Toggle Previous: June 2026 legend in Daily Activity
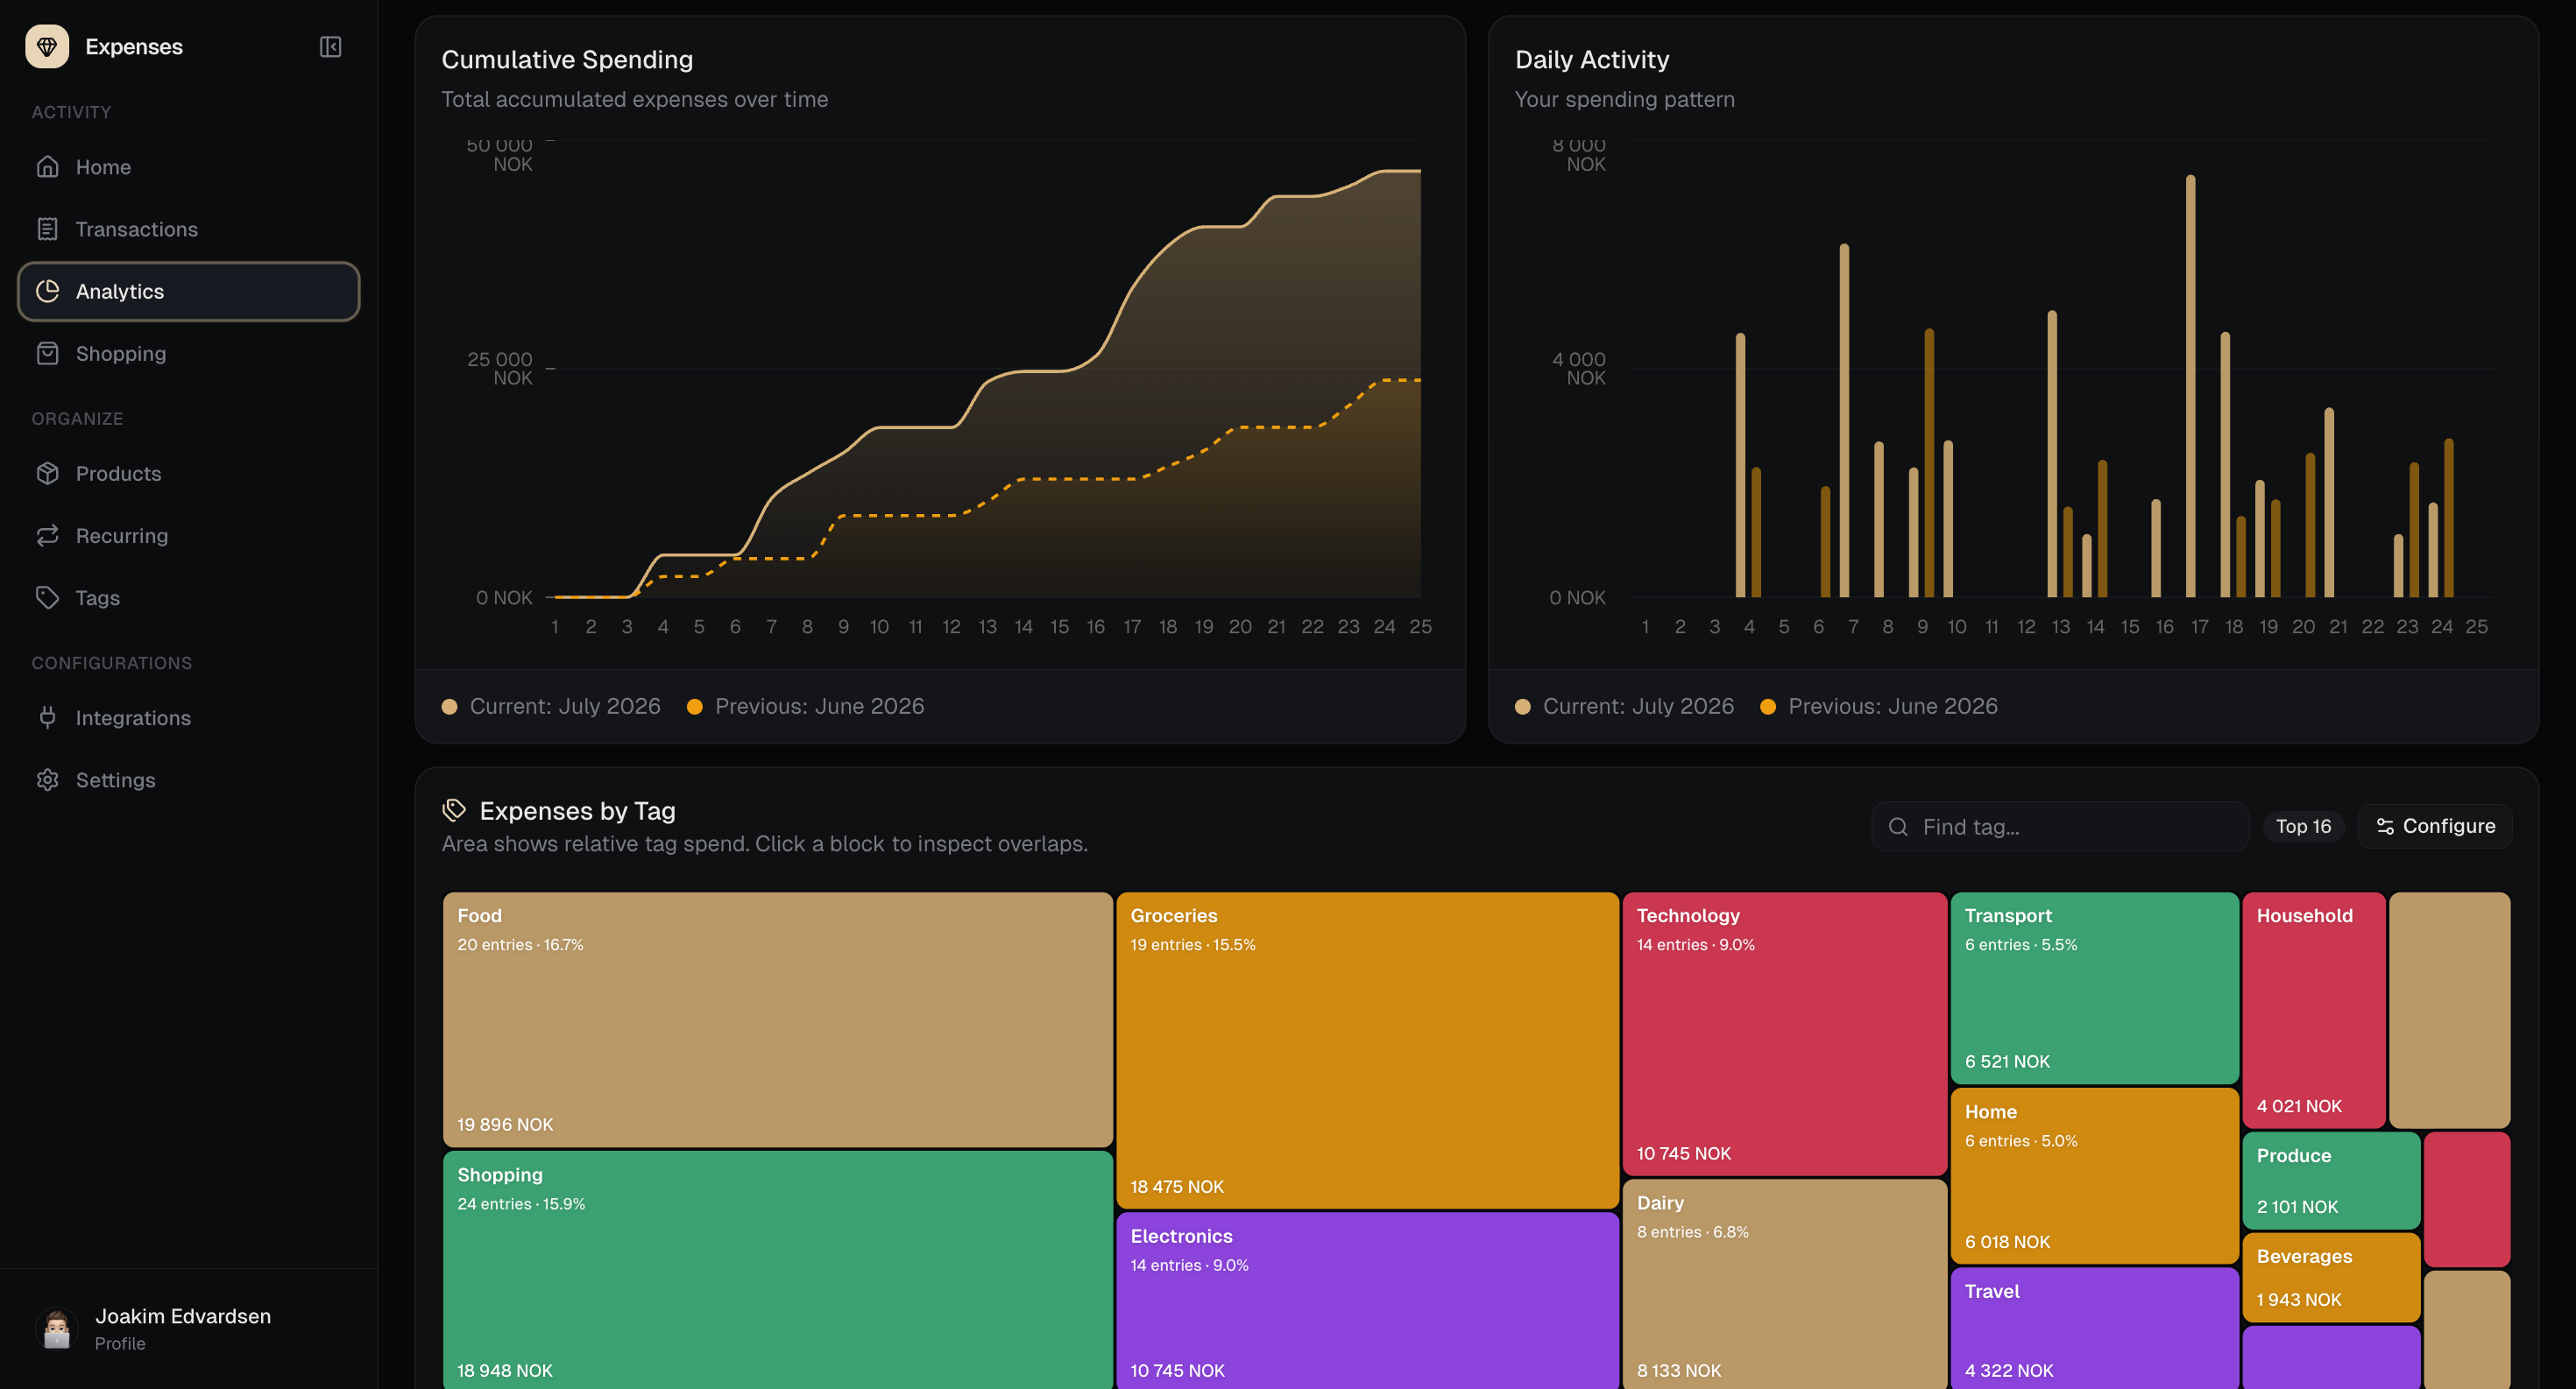Image resolution: width=2576 pixels, height=1389 pixels. [1880, 707]
